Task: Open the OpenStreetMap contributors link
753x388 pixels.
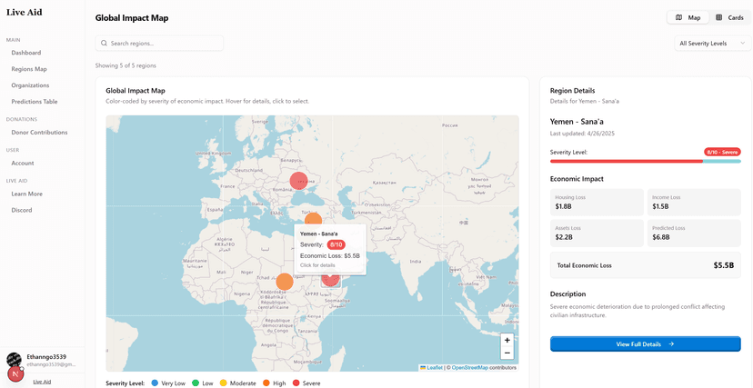Action: click(x=469, y=367)
